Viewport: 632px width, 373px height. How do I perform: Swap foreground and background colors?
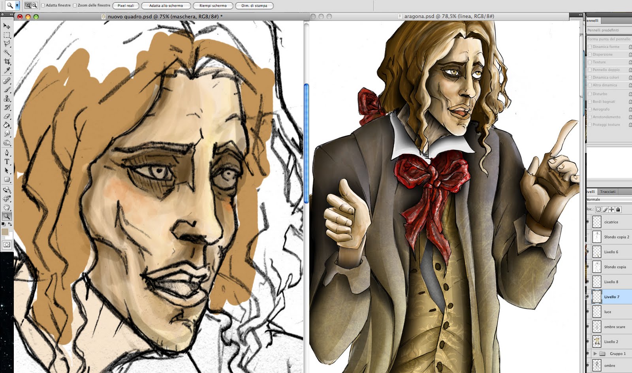[10, 224]
